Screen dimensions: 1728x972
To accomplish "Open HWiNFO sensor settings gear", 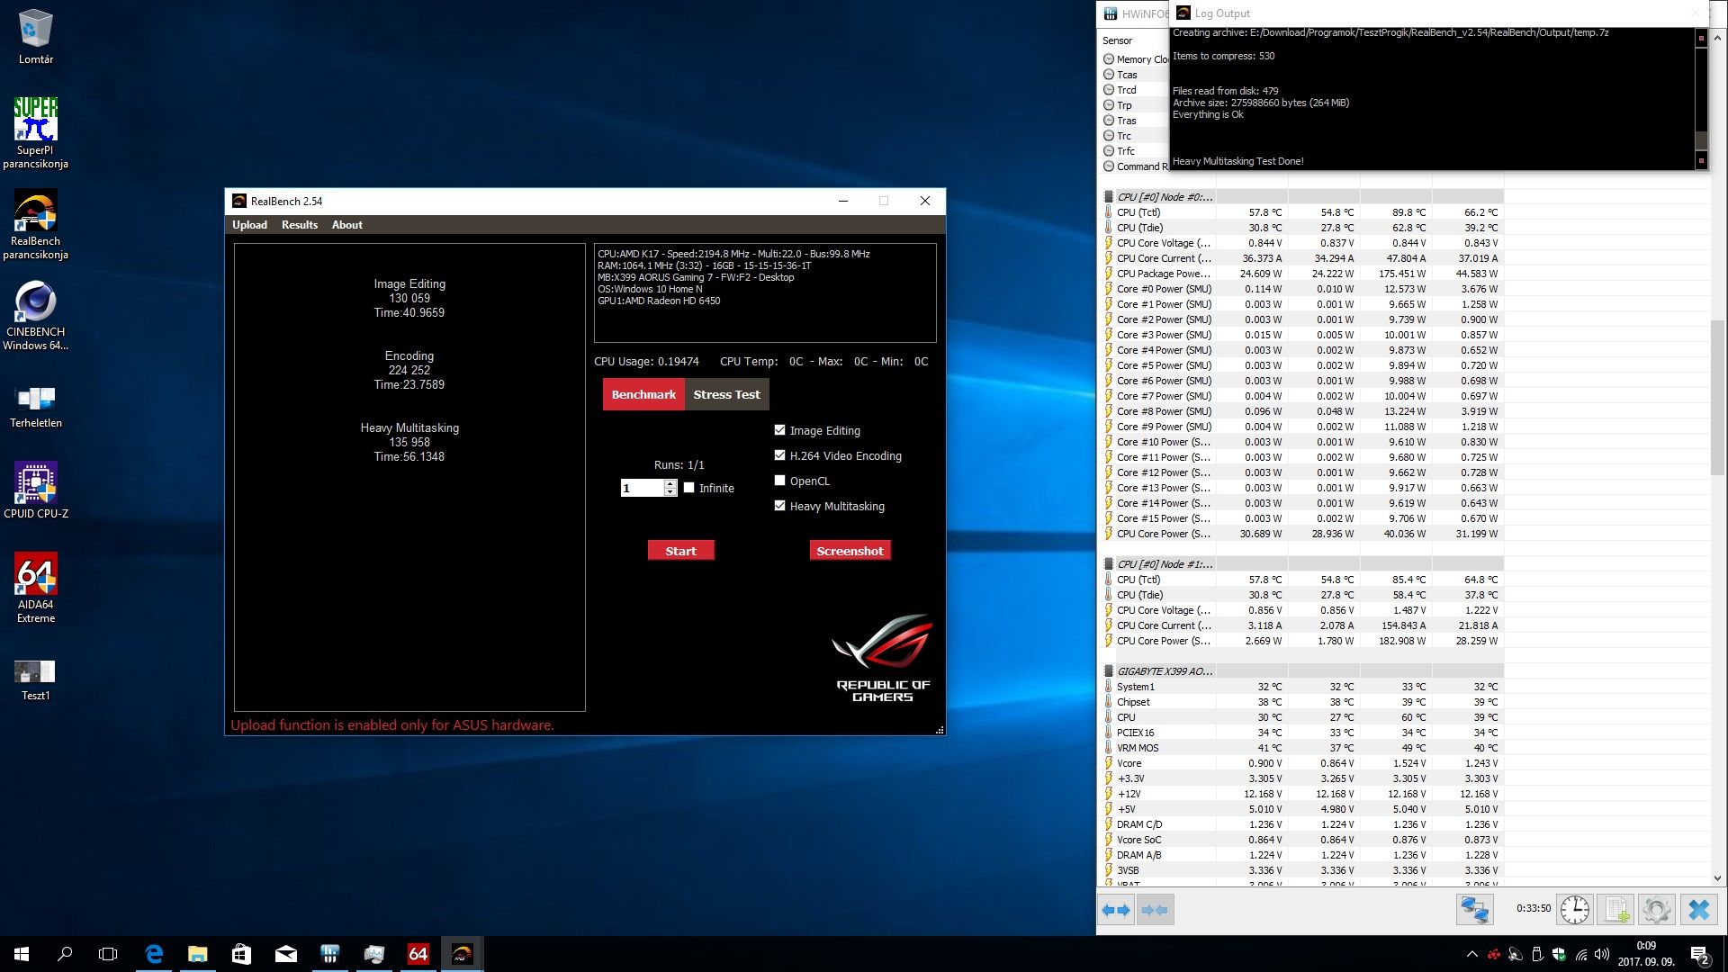I will coord(1656,910).
